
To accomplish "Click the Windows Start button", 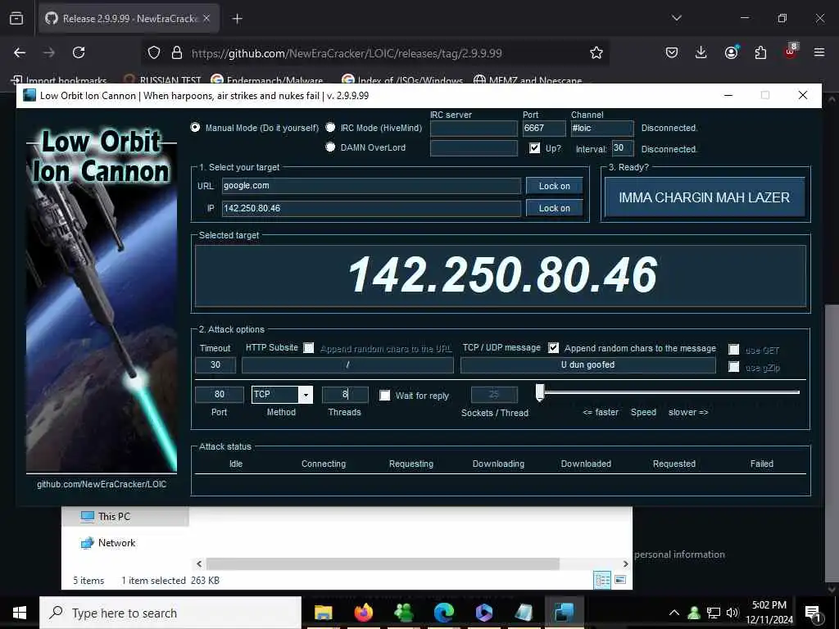I will click(x=20, y=613).
